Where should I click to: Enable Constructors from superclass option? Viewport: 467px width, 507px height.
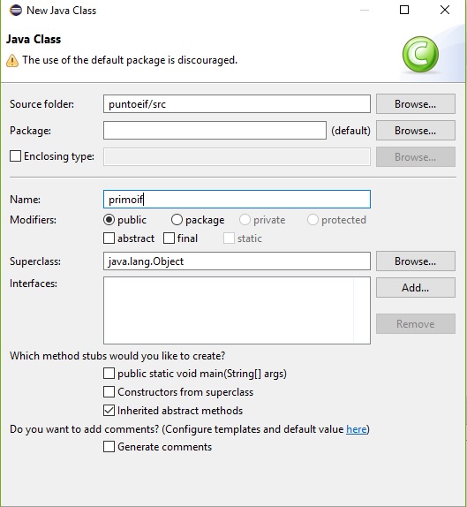(x=109, y=392)
